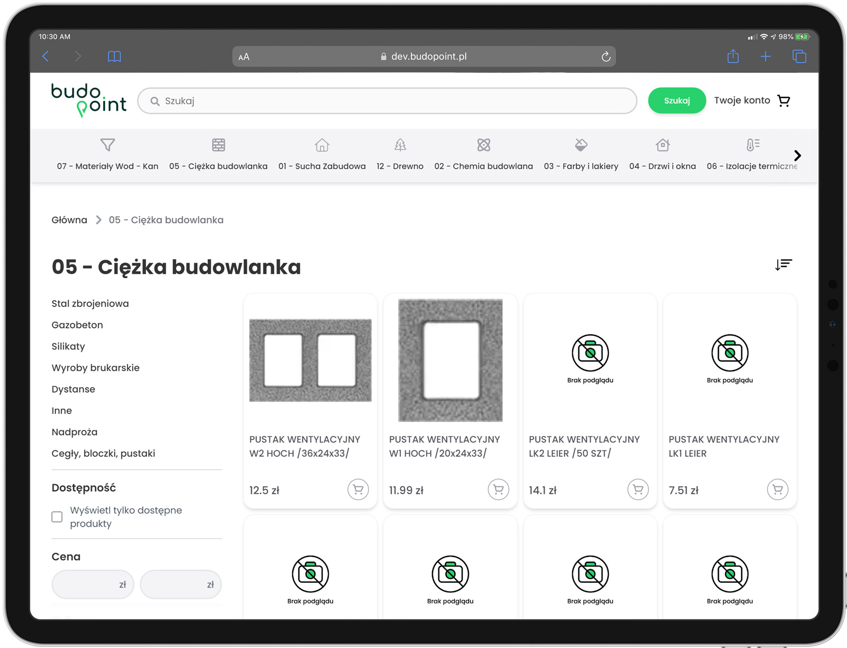Add PUSTAK W2 HOCH to cart

358,490
